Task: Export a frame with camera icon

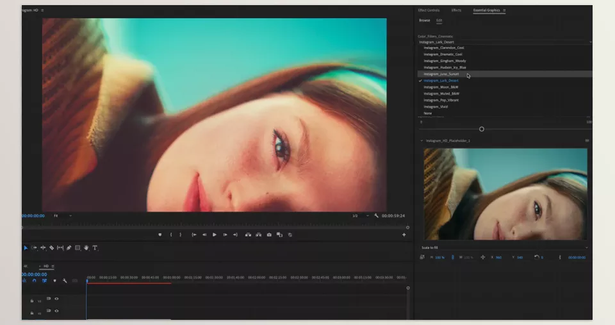Action: tap(269, 235)
